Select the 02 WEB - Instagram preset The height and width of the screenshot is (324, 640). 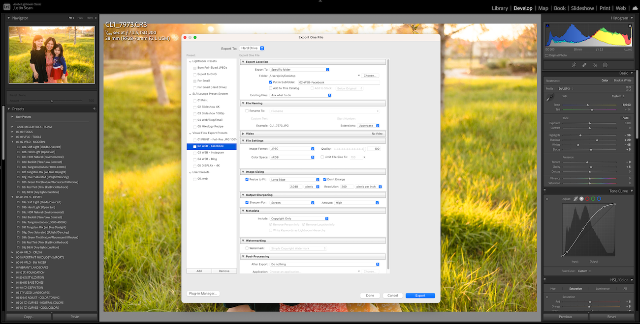209,152
